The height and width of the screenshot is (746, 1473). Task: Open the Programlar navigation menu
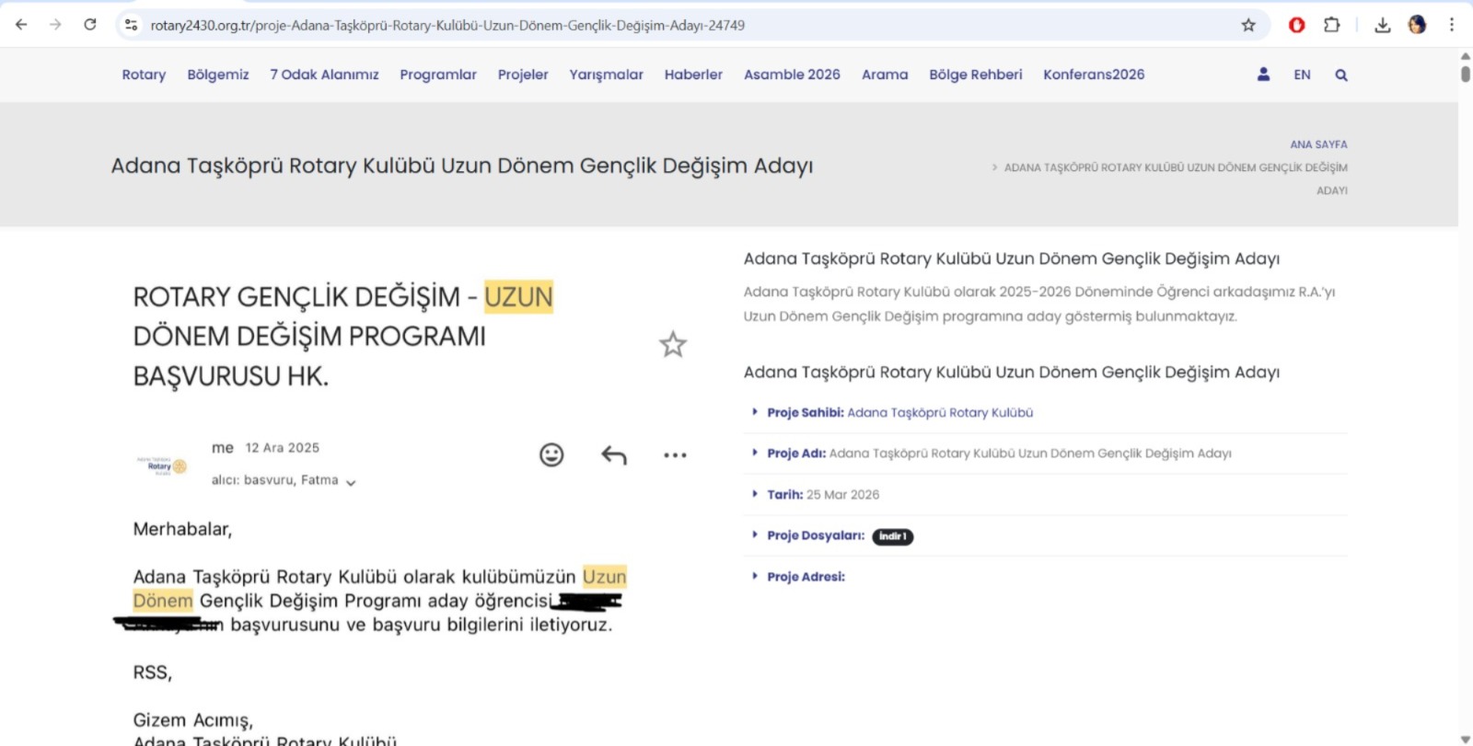click(x=438, y=75)
